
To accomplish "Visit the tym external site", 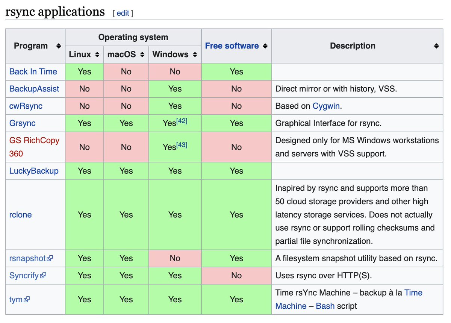I will point(16,300).
